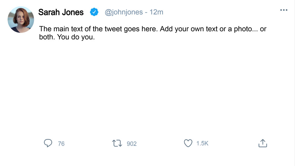Click the 12m timestamp
The width and height of the screenshot is (295, 166).
[157, 12]
